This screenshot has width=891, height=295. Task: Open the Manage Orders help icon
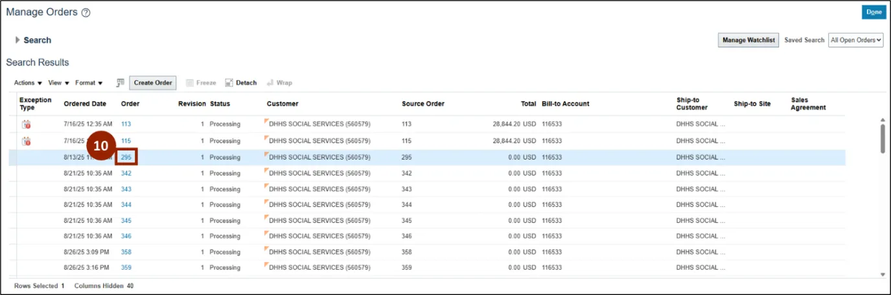click(86, 13)
